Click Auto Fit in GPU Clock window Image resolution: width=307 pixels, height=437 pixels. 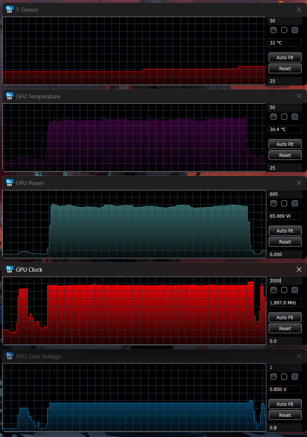(x=285, y=317)
